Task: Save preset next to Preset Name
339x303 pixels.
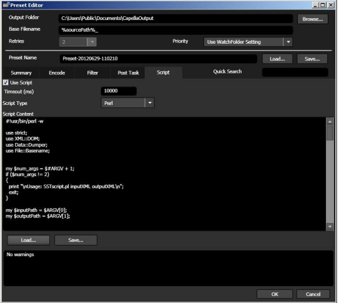Action: coord(312,59)
